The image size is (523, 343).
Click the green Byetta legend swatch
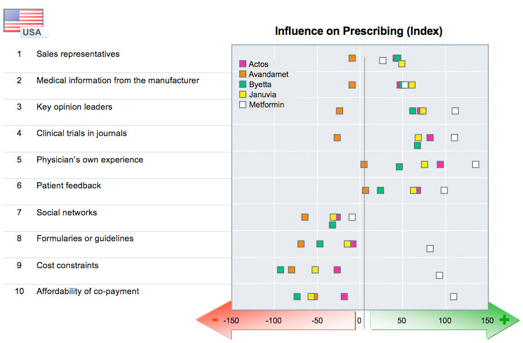click(x=243, y=84)
